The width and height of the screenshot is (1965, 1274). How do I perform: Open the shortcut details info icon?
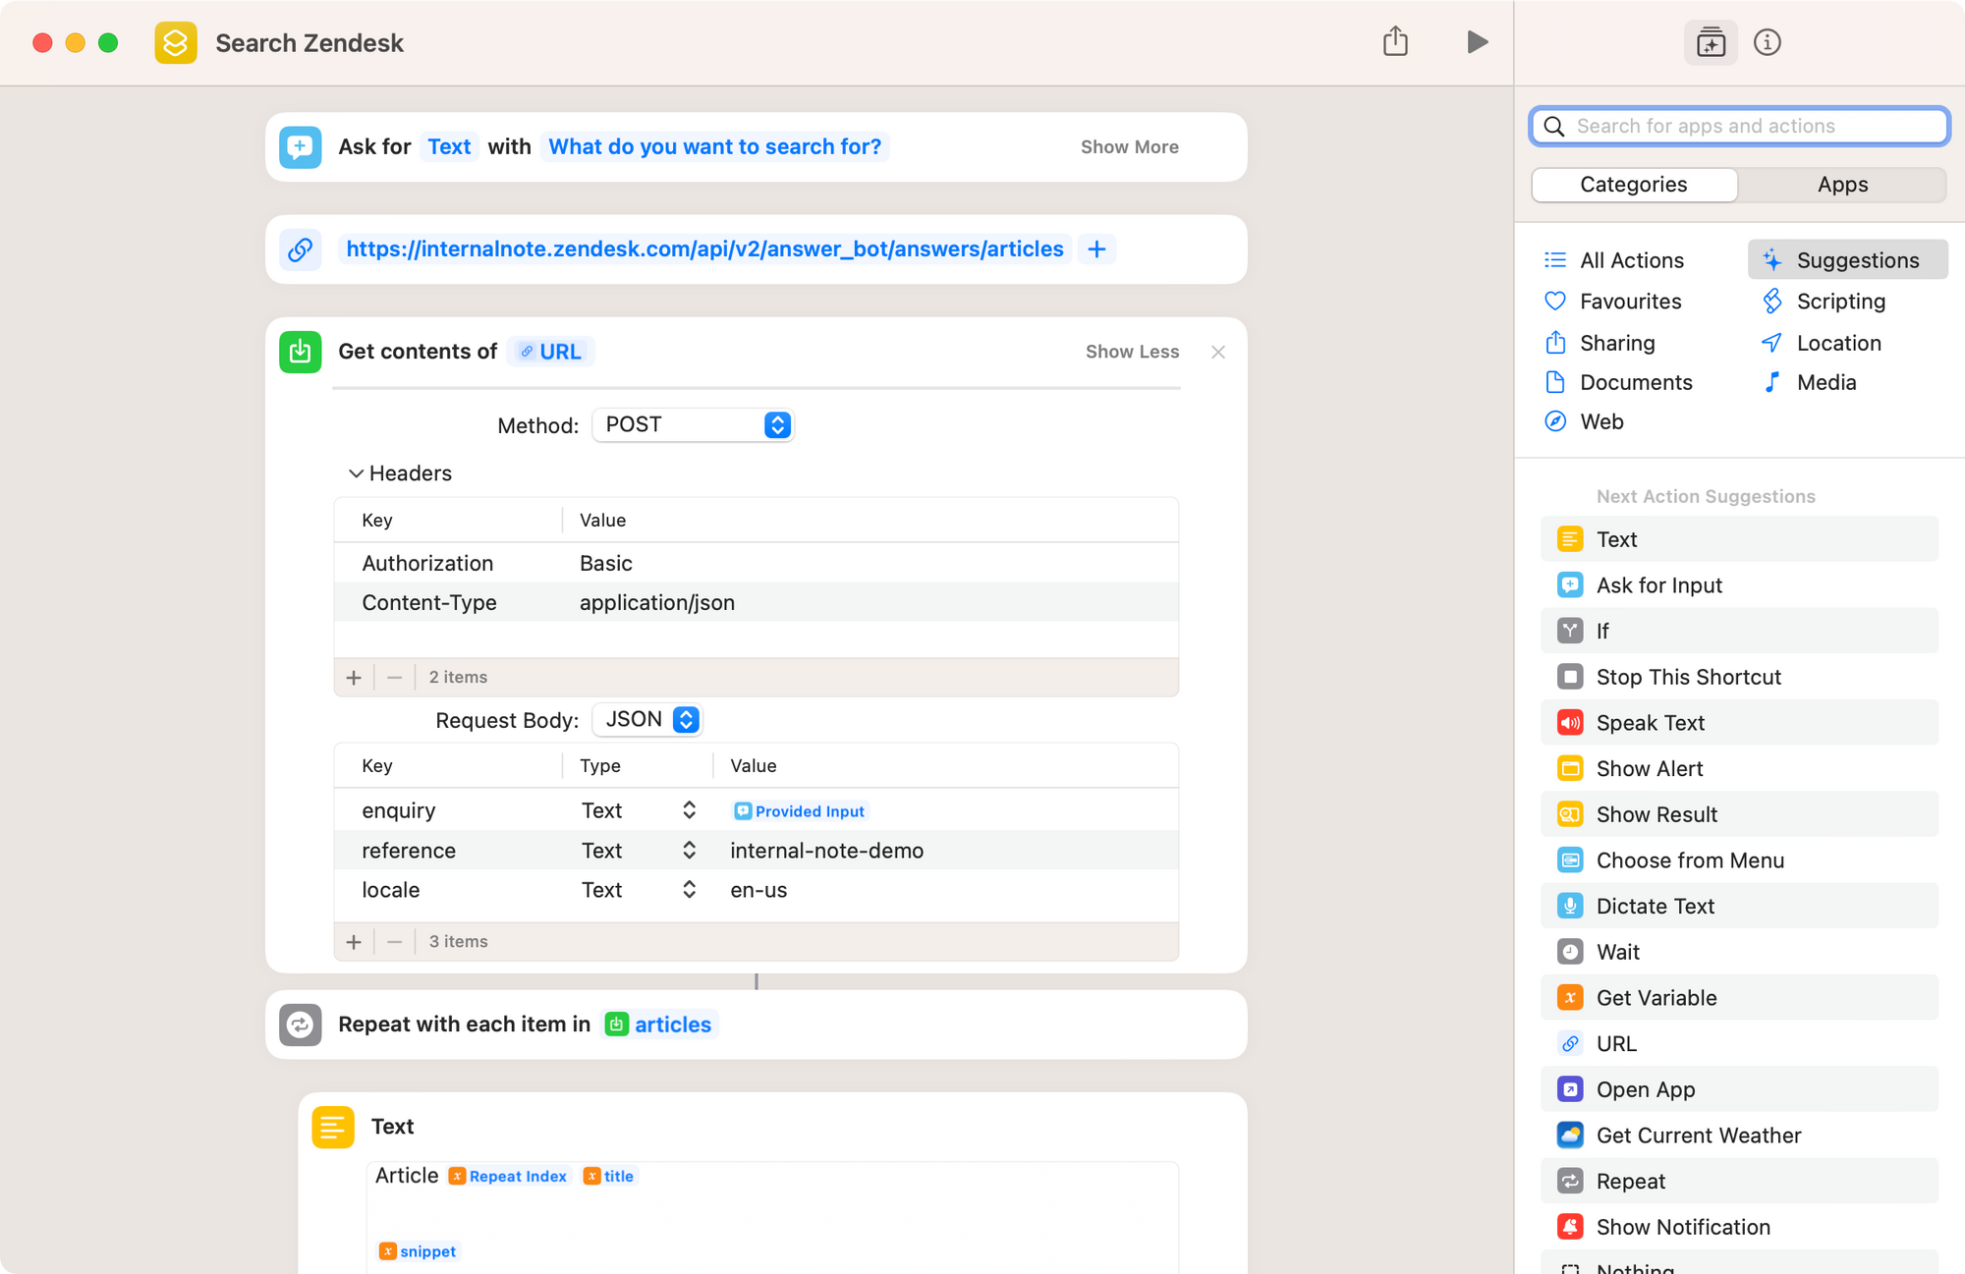point(1767,42)
